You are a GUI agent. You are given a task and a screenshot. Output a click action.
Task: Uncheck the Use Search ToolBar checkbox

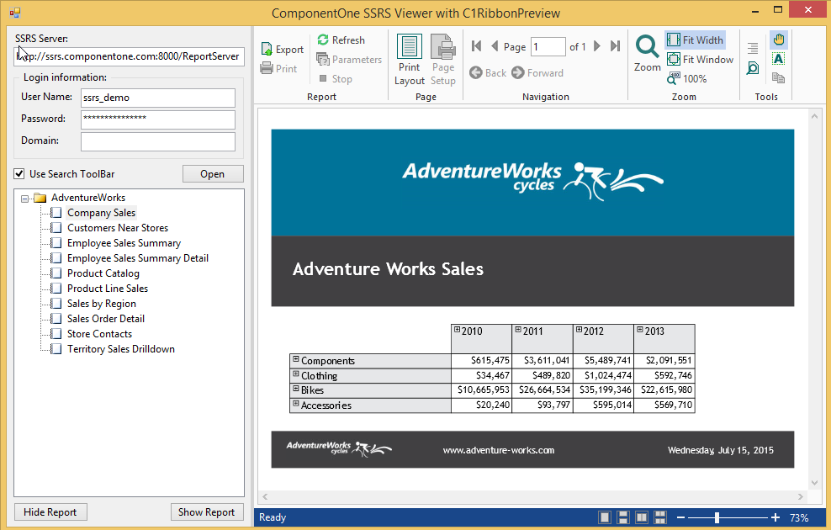(x=19, y=174)
